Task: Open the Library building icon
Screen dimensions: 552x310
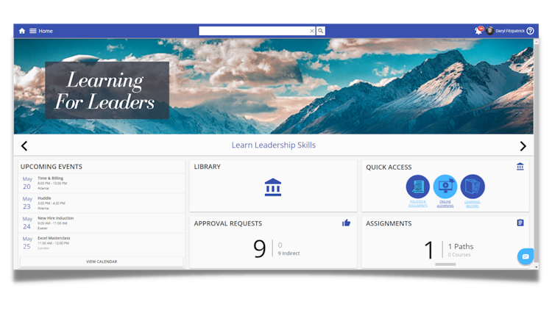Action: [x=273, y=187]
